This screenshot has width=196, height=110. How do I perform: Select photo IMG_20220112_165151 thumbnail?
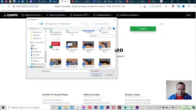(x=72, y=45)
